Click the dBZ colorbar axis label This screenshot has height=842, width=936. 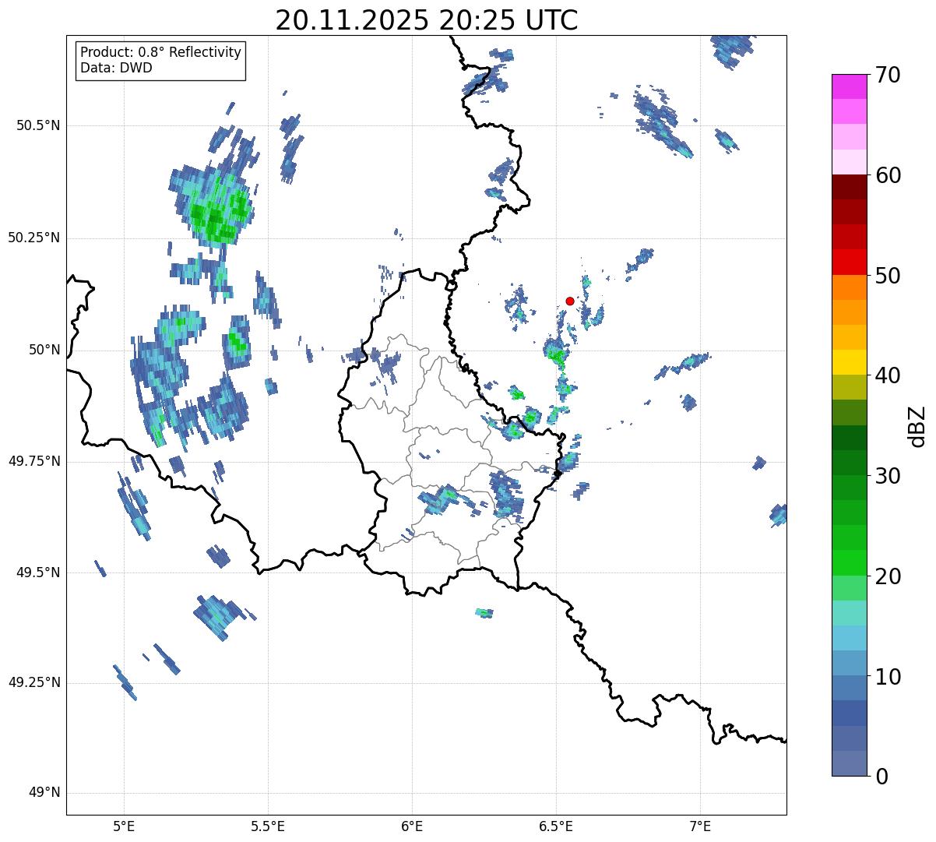click(x=917, y=425)
